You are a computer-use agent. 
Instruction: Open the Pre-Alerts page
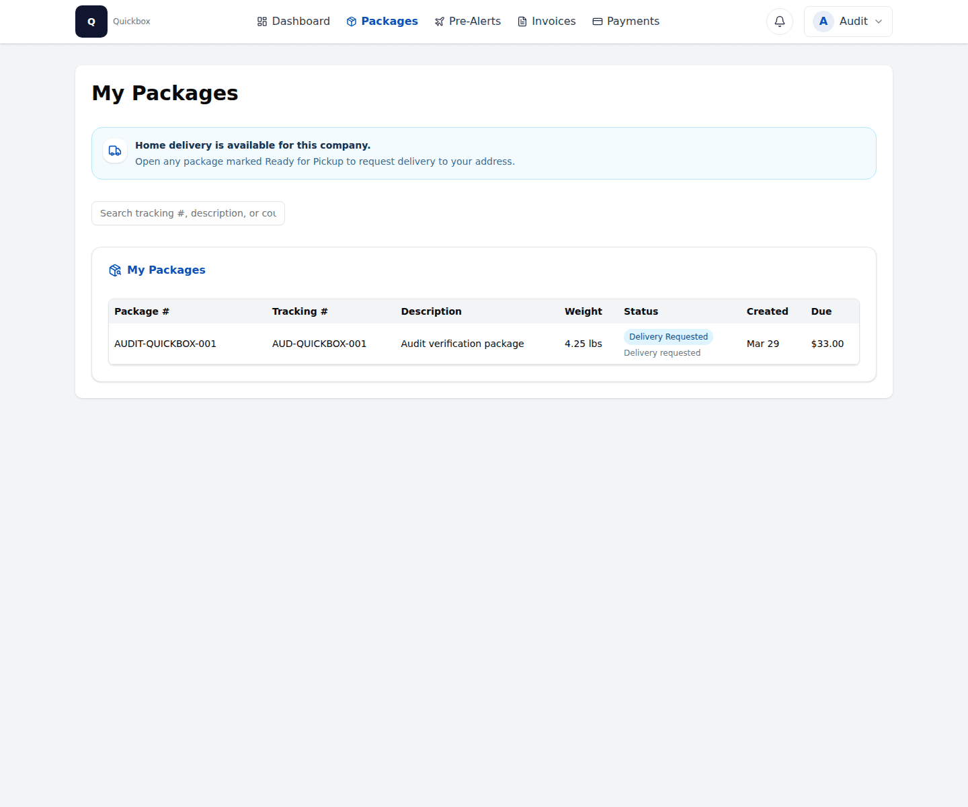(474, 21)
